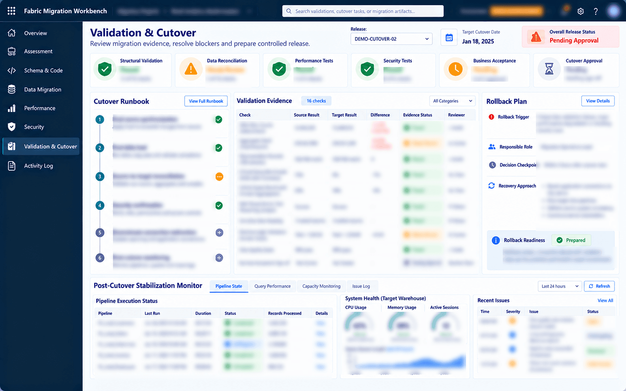Open settings gear in top bar
626x391 pixels.
tap(581, 11)
